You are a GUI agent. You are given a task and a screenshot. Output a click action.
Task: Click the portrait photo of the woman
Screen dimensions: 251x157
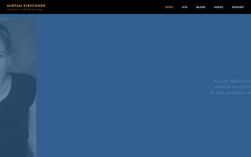[x=18, y=87]
